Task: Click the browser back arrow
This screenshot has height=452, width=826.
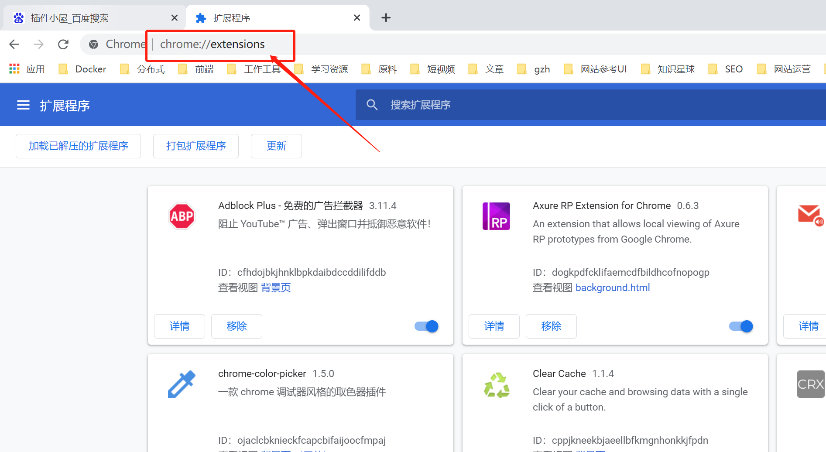Action: (14, 44)
